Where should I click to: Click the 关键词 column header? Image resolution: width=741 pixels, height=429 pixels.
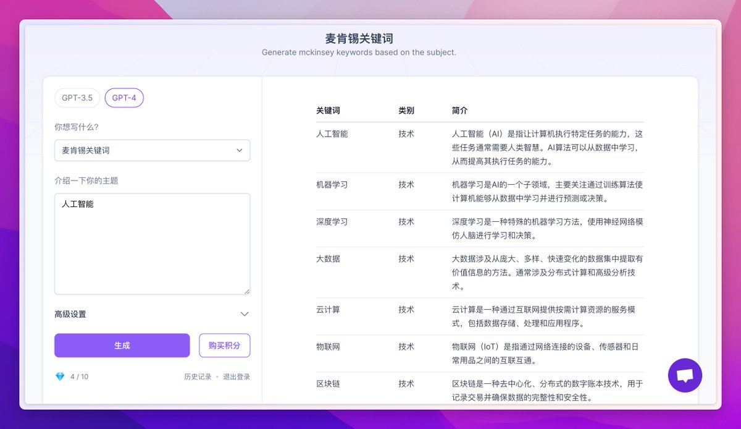(328, 111)
